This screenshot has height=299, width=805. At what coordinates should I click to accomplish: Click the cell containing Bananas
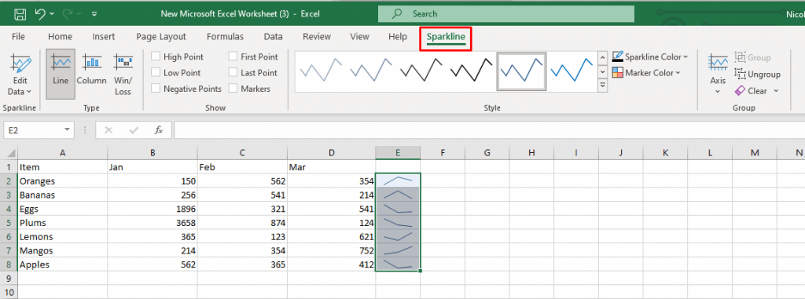pos(63,195)
